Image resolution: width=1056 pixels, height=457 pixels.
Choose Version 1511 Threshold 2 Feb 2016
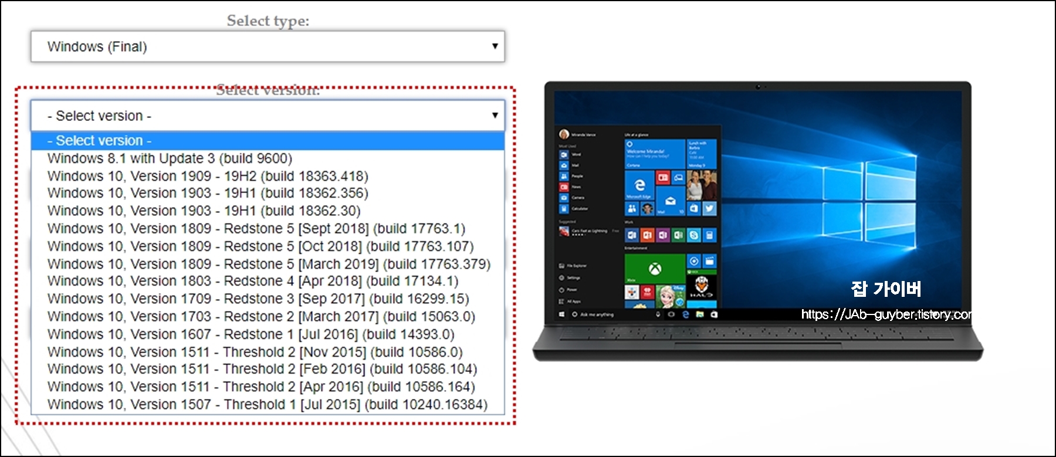pos(268,369)
